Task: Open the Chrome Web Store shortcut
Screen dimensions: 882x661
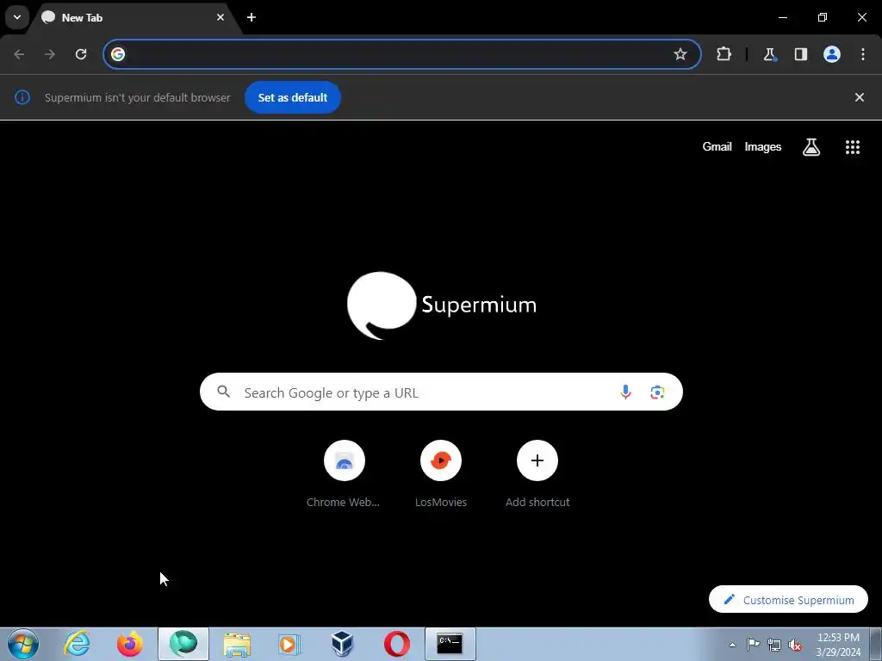Action: point(345,473)
